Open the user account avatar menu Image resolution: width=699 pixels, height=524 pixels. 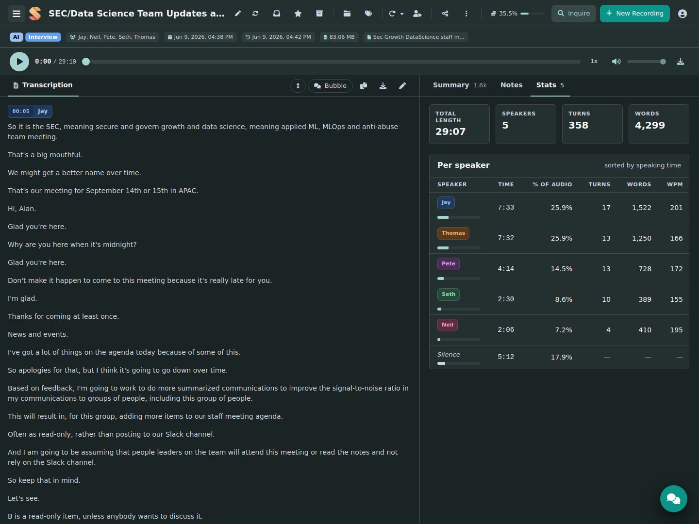coord(682,14)
